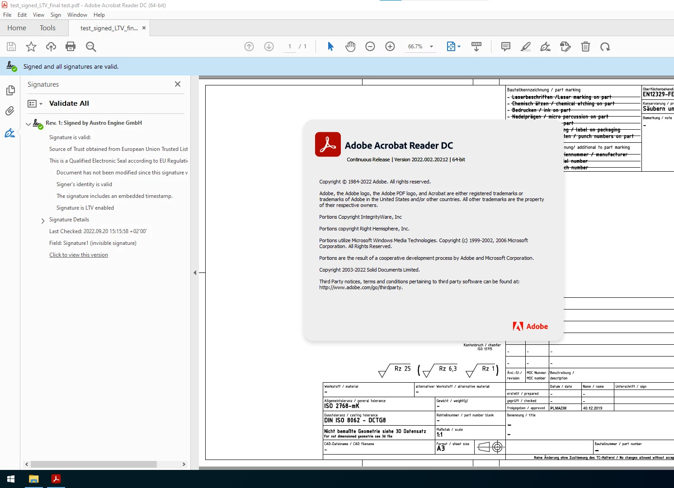Select 'Source of Trust obtained' row
The image size is (674, 488).
(x=118, y=149)
